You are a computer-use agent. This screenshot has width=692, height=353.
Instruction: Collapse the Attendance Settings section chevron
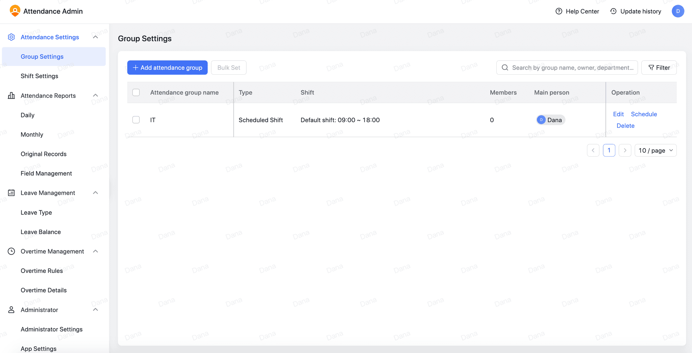point(96,37)
